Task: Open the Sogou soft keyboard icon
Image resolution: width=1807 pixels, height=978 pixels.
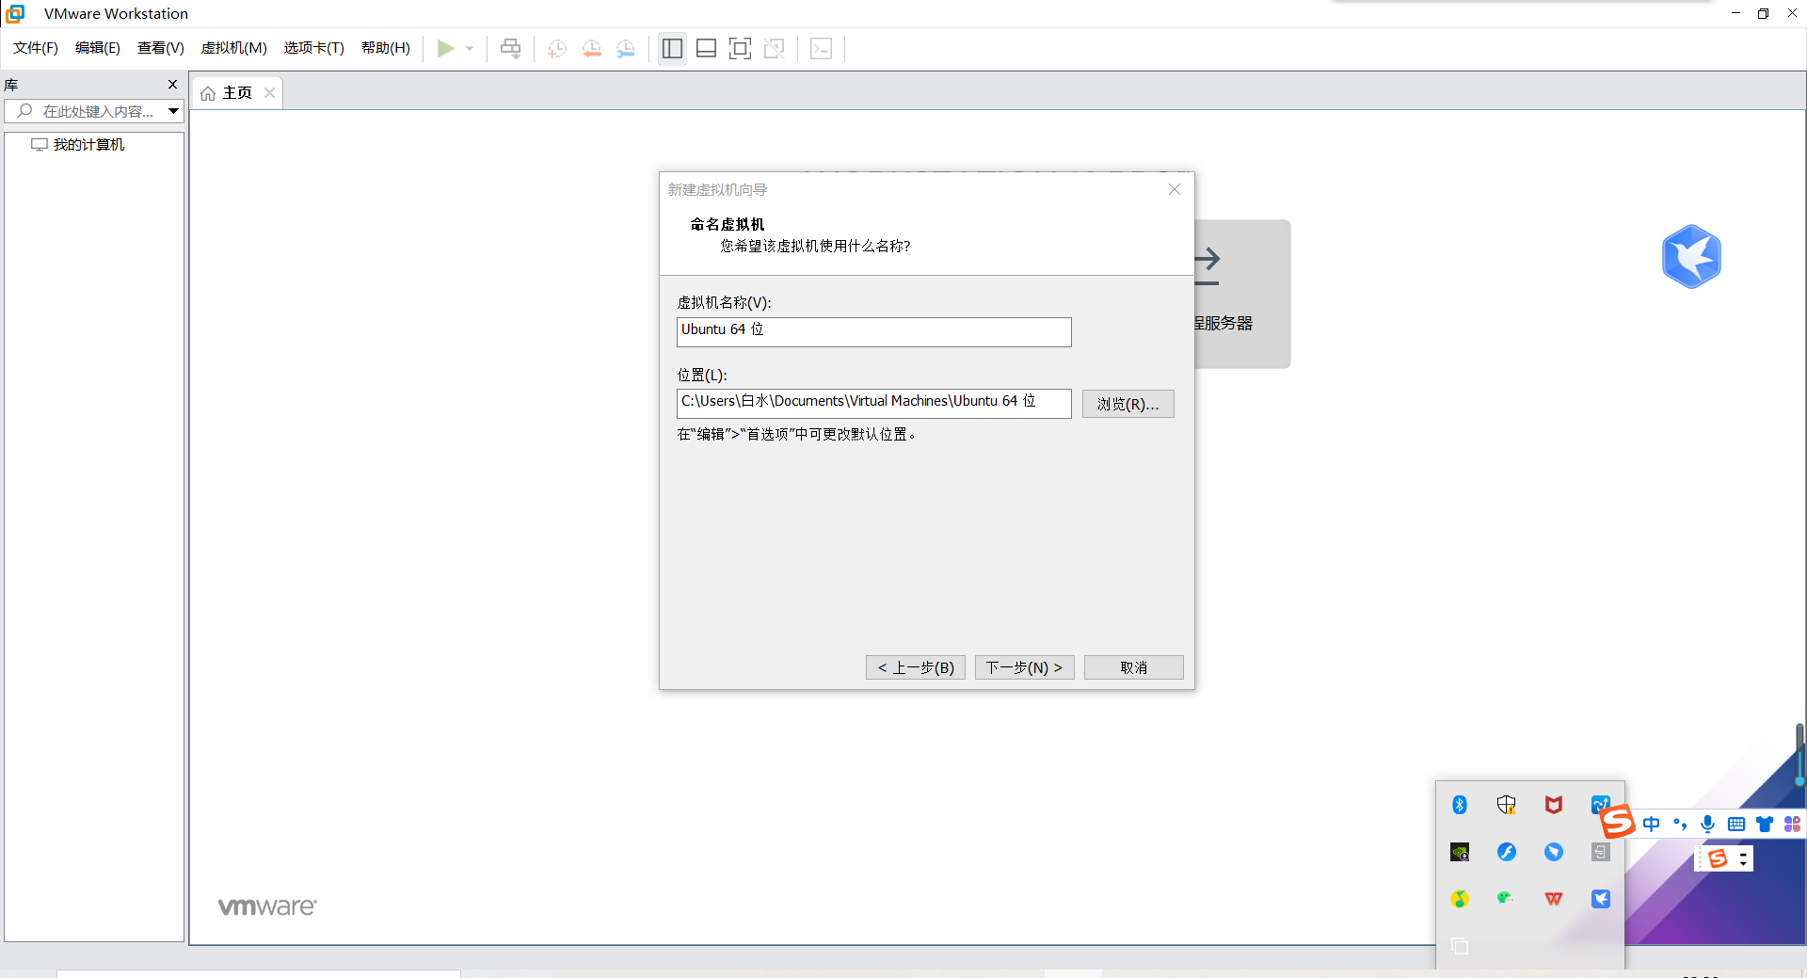Action: 1736,825
